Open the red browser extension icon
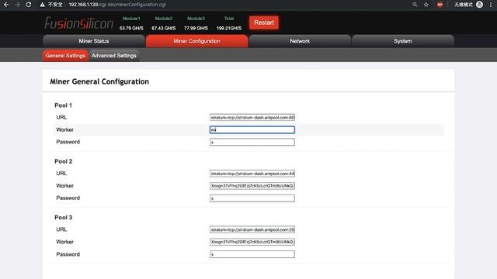This screenshot has height=279, width=497. pos(440,5)
